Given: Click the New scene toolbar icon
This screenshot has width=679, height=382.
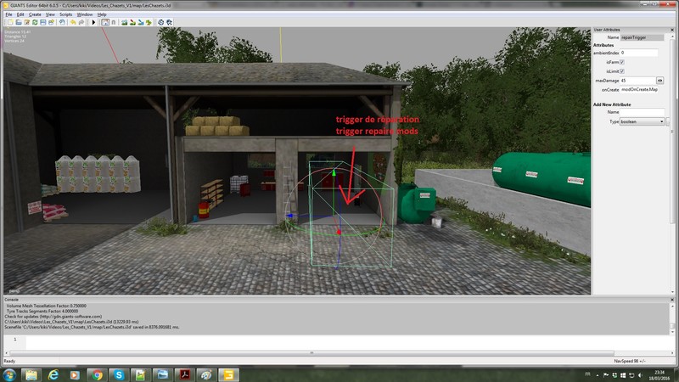Looking at the screenshot, I should [8, 23].
